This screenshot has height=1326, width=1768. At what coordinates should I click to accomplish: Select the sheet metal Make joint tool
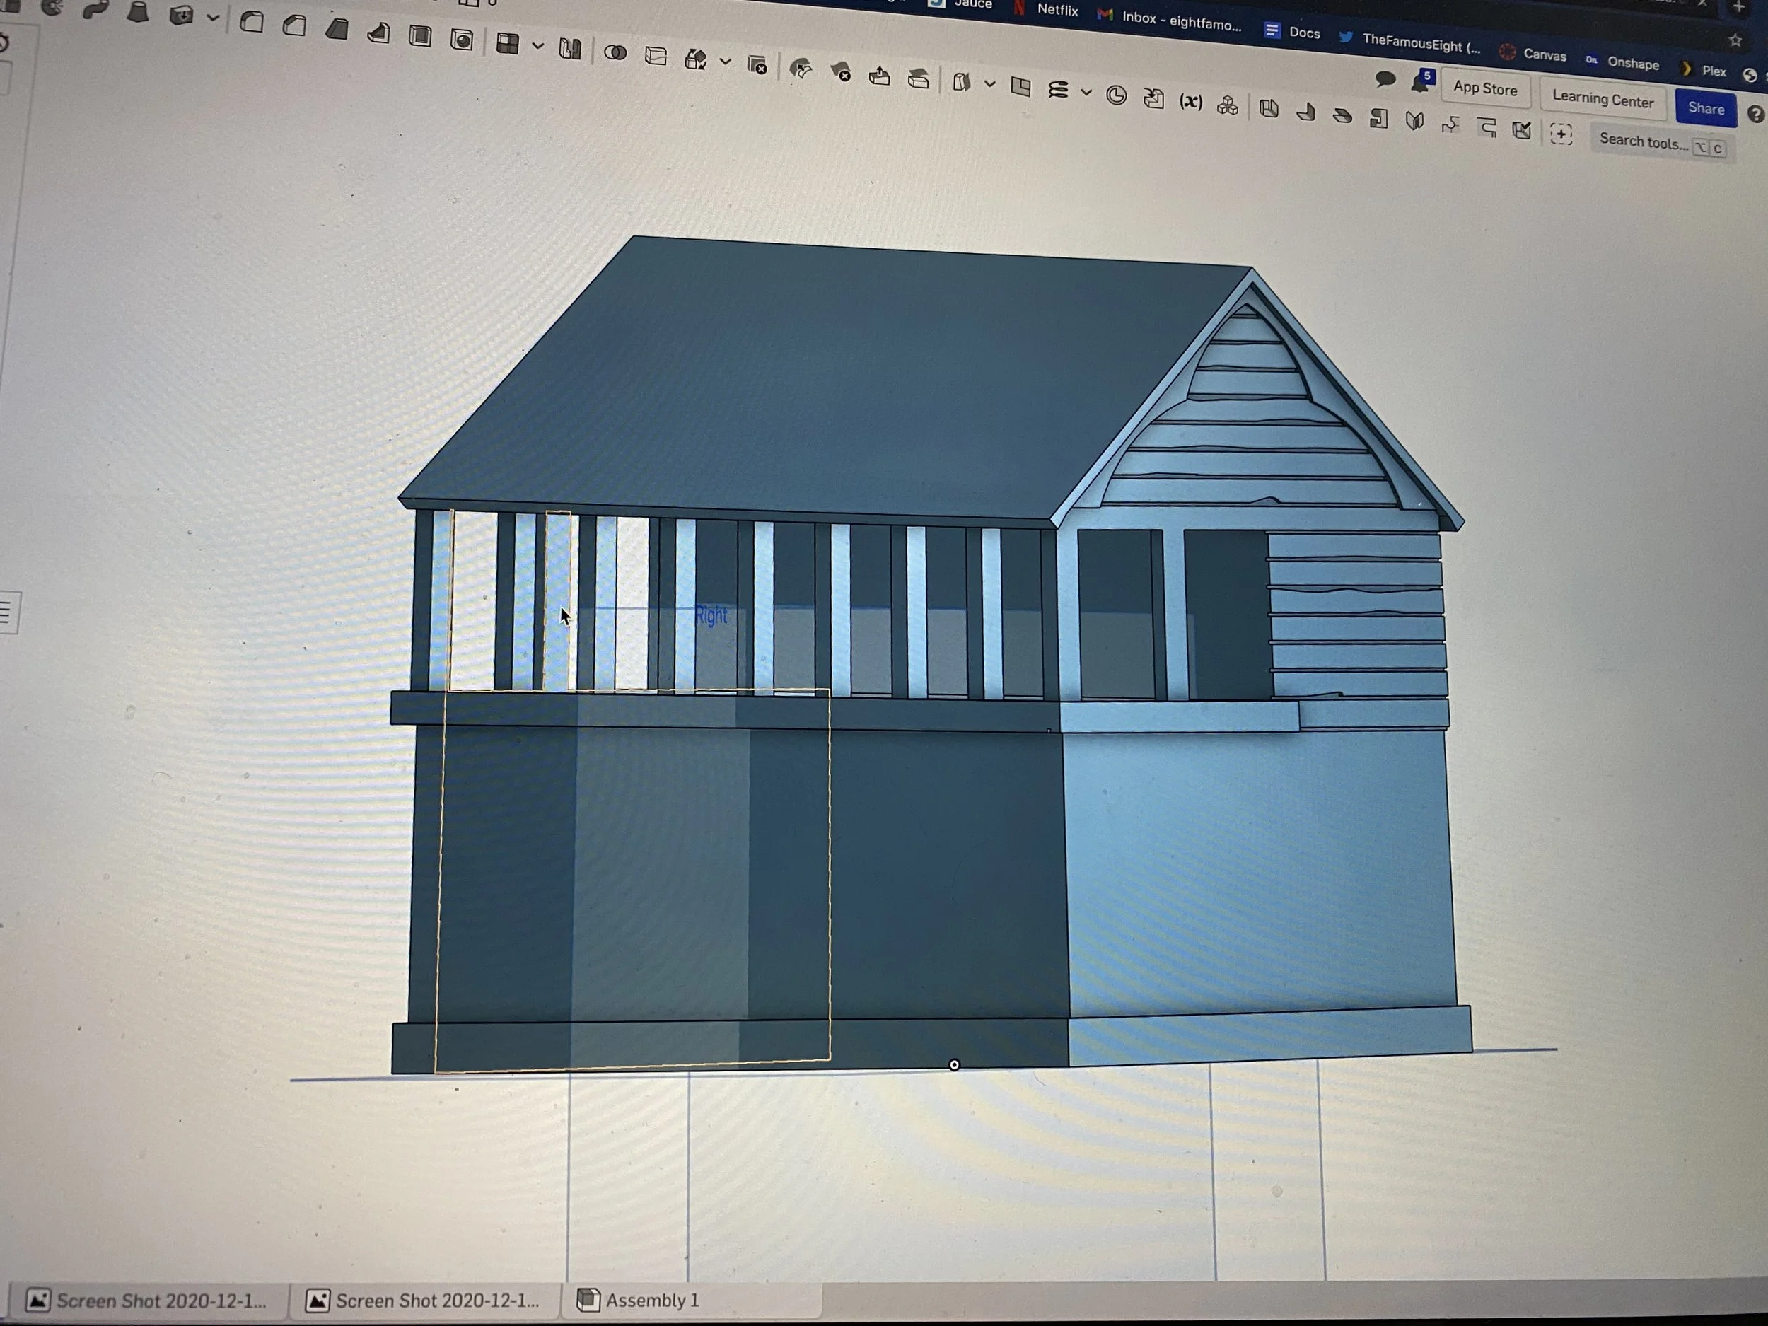pyautogui.click(x=1414, y=122)
